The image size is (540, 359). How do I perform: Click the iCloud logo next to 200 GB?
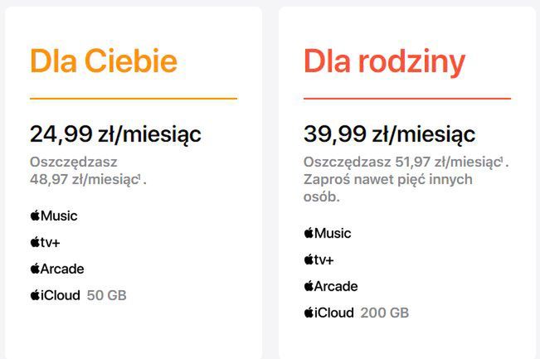coord(328,313)
